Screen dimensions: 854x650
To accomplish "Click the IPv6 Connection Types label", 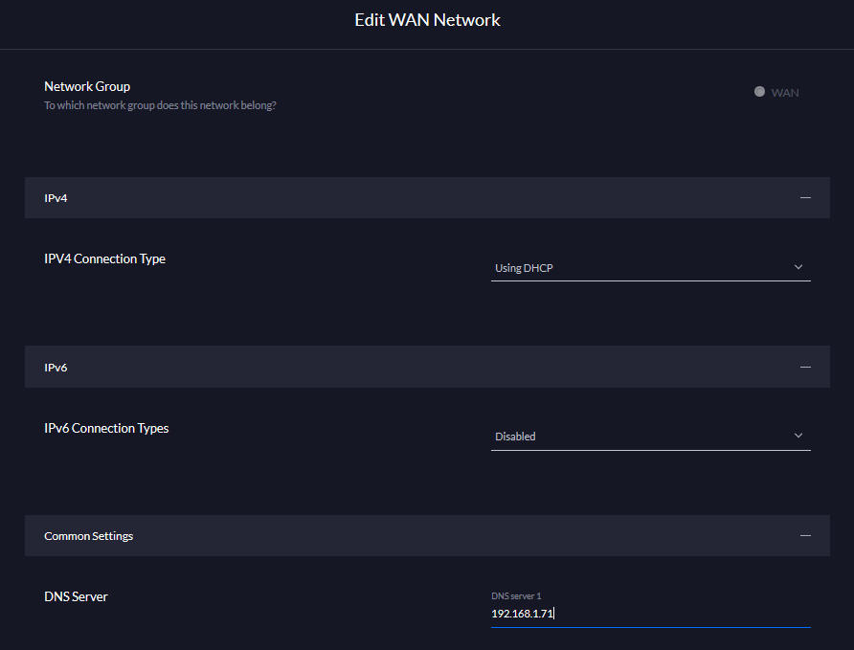I will pyautogui.click(x=106, y=428).
